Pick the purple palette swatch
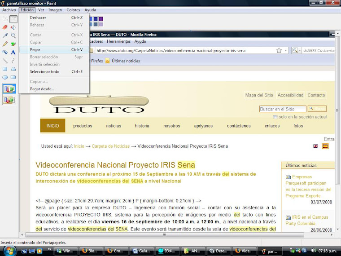 click(101, 19)
